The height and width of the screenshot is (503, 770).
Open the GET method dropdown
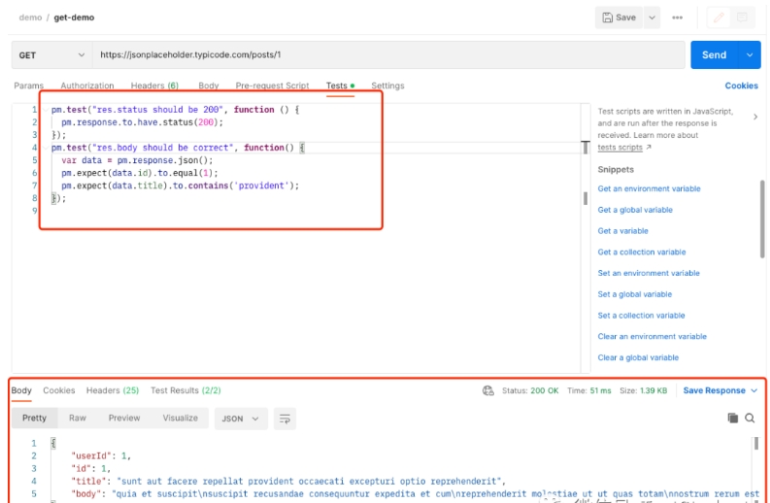[x=51, y=55]
